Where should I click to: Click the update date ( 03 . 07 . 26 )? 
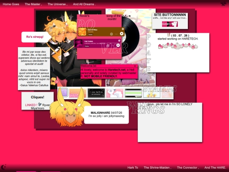click(180, 36)
